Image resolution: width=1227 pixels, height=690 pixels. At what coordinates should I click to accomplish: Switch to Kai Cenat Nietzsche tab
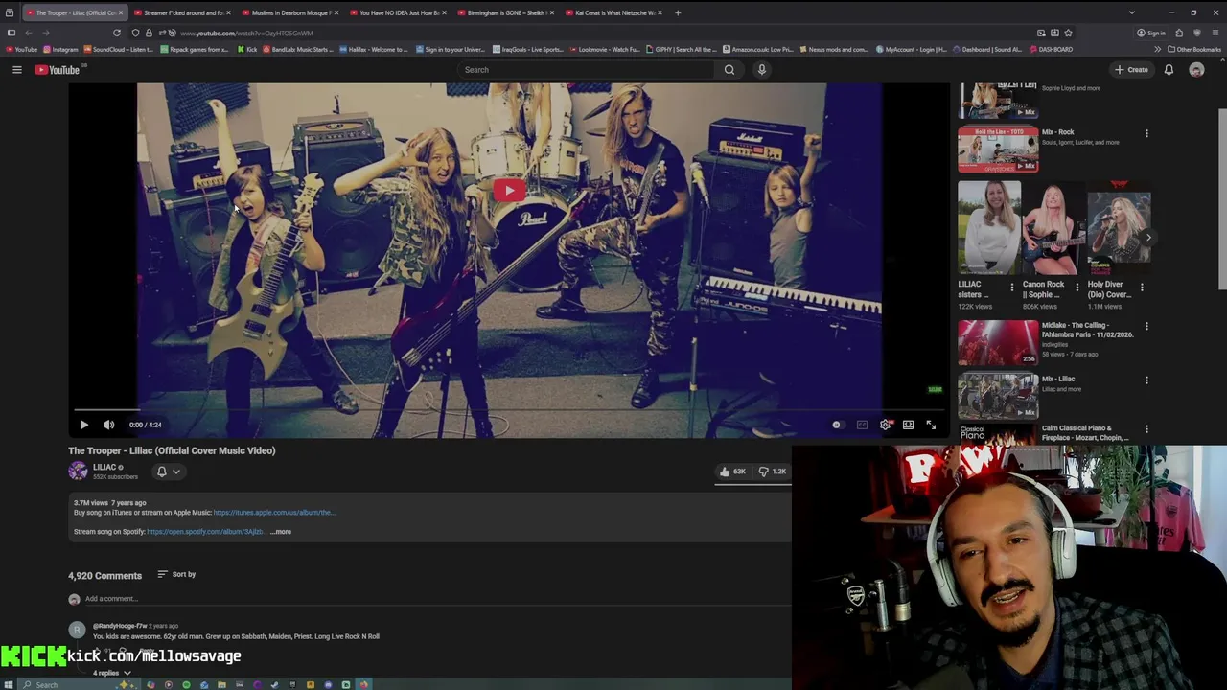tap(614, 12)
